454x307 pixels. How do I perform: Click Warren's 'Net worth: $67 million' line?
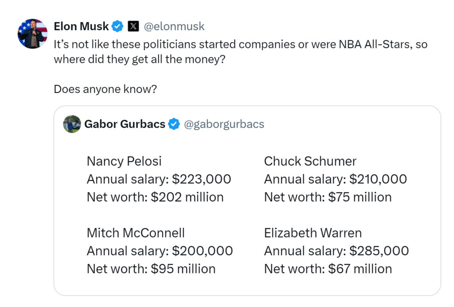[x=328, y=269]
